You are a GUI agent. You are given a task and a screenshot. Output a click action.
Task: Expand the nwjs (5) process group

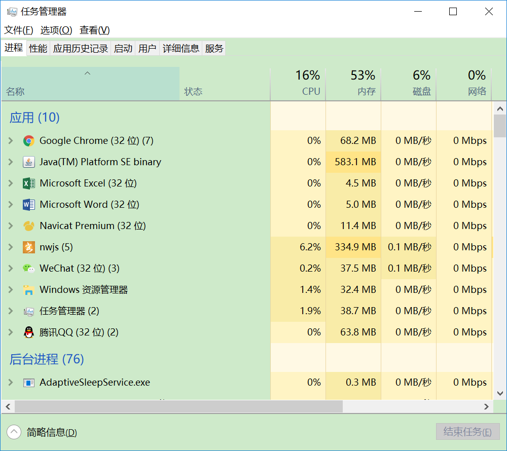pyautogui.click(x=11, y=247)
